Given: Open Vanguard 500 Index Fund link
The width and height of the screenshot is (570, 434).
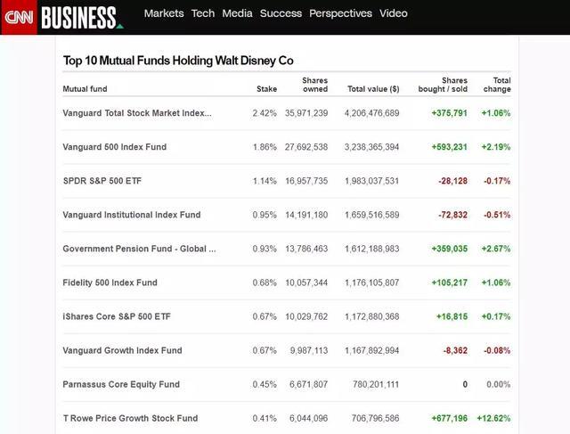Looking at the screenshot, I should (115, 147).
